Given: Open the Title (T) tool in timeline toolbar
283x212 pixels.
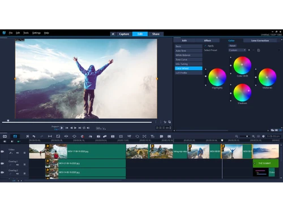Looking at the screenshot, I should point(152,136).
